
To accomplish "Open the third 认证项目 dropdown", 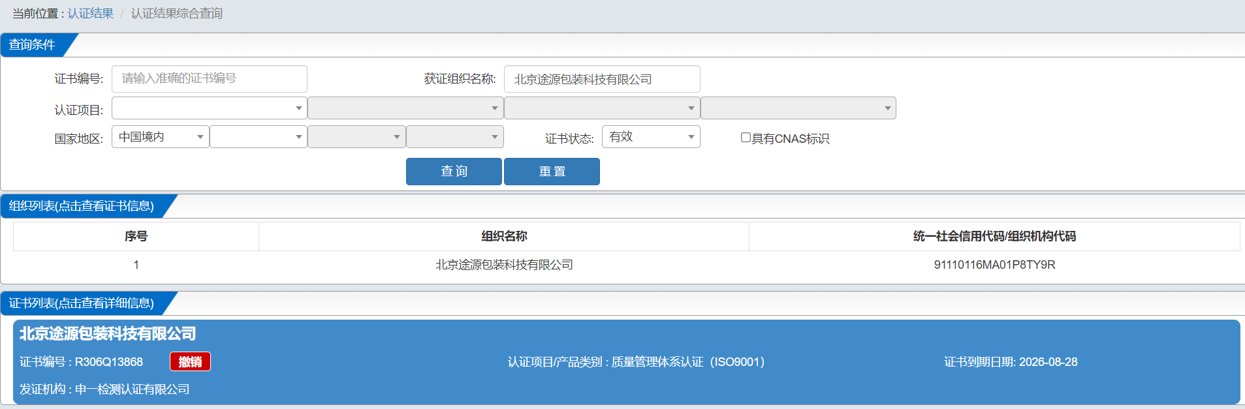I will [x=602, y=108].
